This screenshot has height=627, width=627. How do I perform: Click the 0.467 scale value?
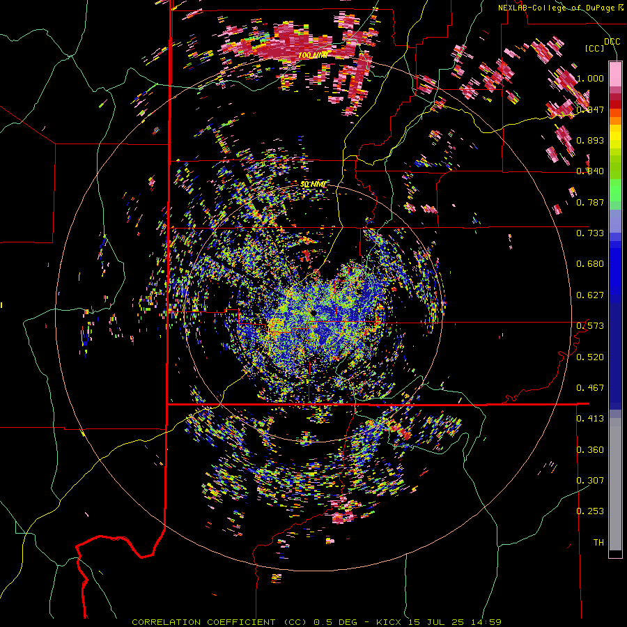(590, 388)
